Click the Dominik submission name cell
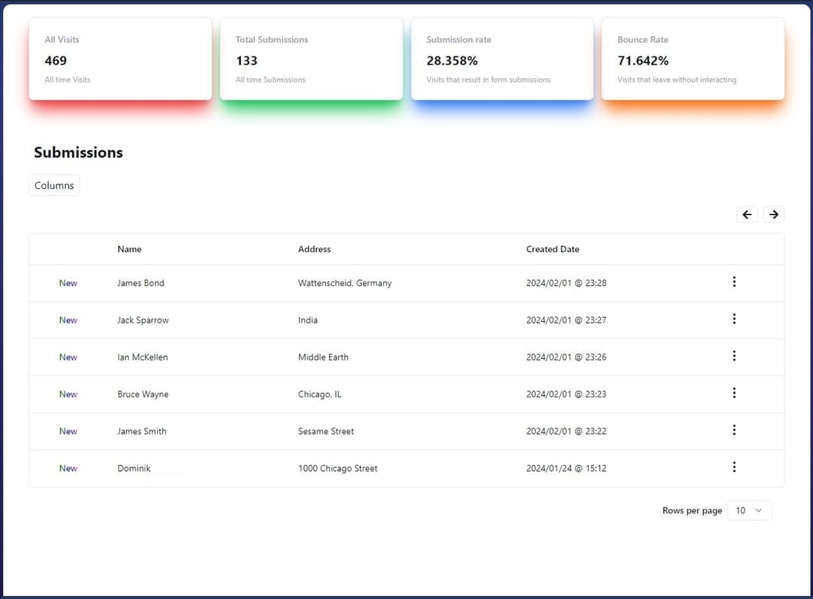813x599 pixels. (x=134, y=468)
